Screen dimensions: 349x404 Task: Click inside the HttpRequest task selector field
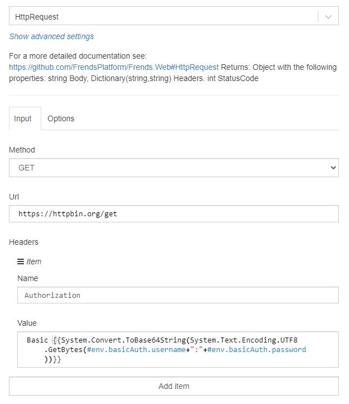(x=162, y=17)
